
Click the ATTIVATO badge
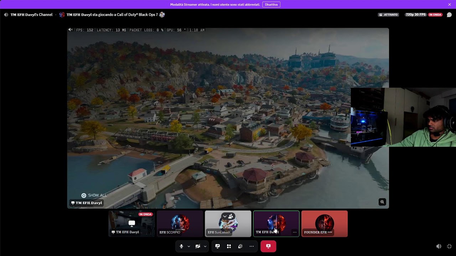coord(389,15)
